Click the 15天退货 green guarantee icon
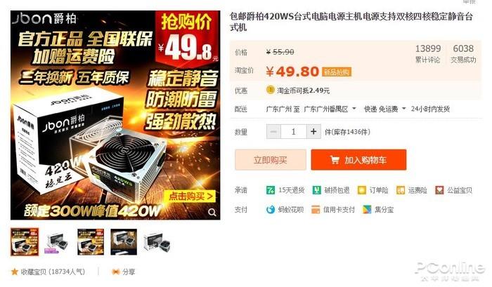Screen dimensions: 492x287 coord(270,190)
